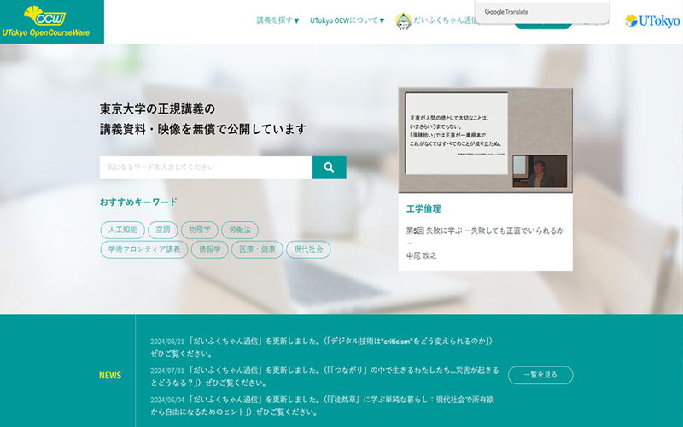Click the UTokyo OpenCourseWare logo
The image size is (683, 427).
(51, 21)
